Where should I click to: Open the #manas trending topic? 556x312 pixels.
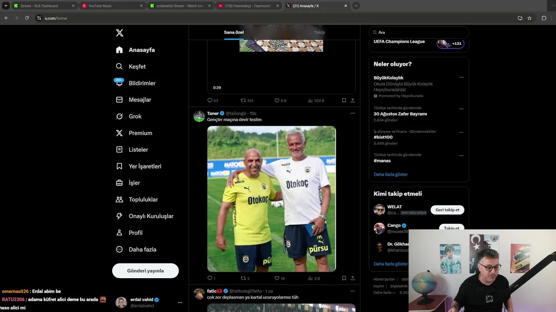click(x=382, y=161)
